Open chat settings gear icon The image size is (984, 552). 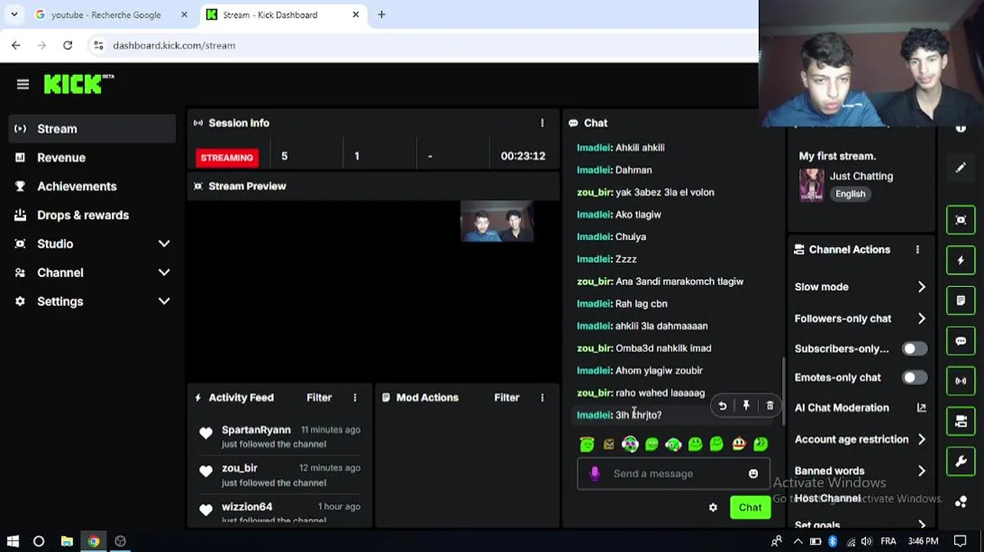(713, 508)
